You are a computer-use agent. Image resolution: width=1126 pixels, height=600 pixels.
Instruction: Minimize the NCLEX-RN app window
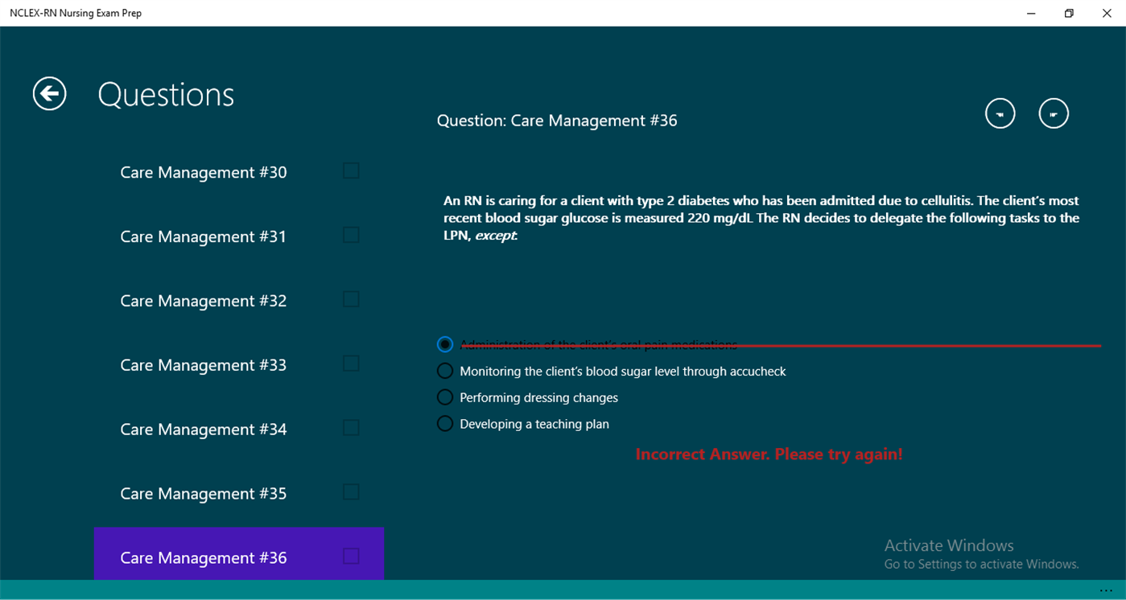pos(1032,13)
